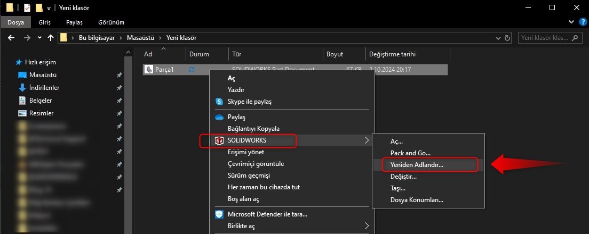
Task: Switch to the Görünüm tab
Action: click(111, 22)
